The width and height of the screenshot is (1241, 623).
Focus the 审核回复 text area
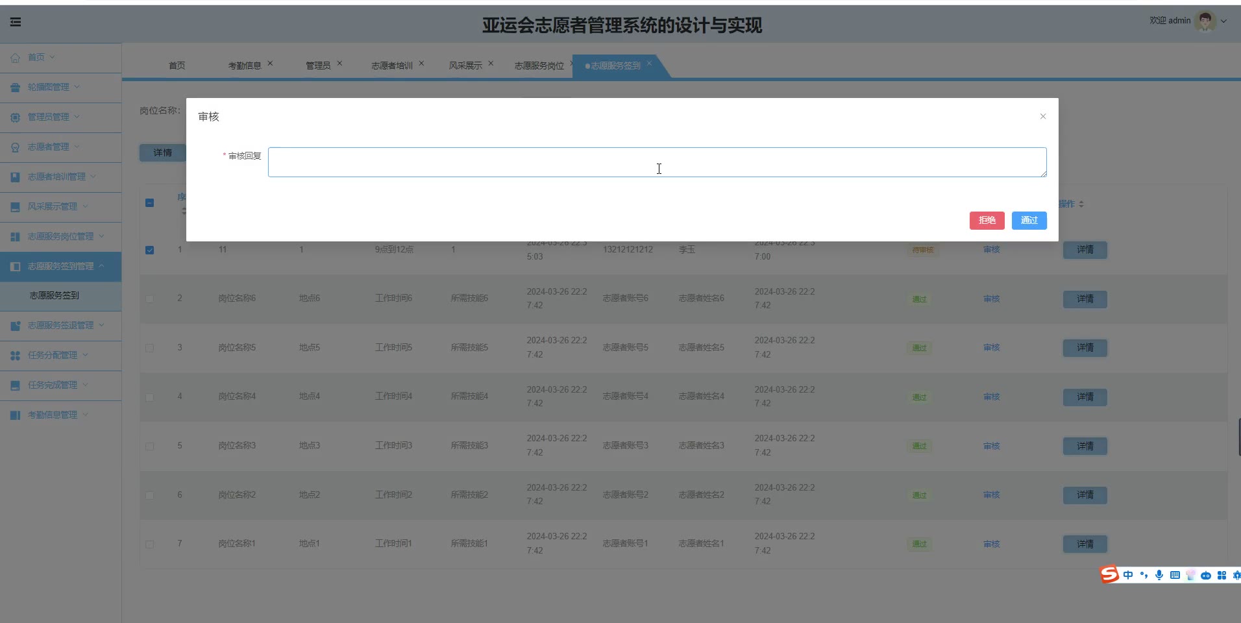click(657, 162)
